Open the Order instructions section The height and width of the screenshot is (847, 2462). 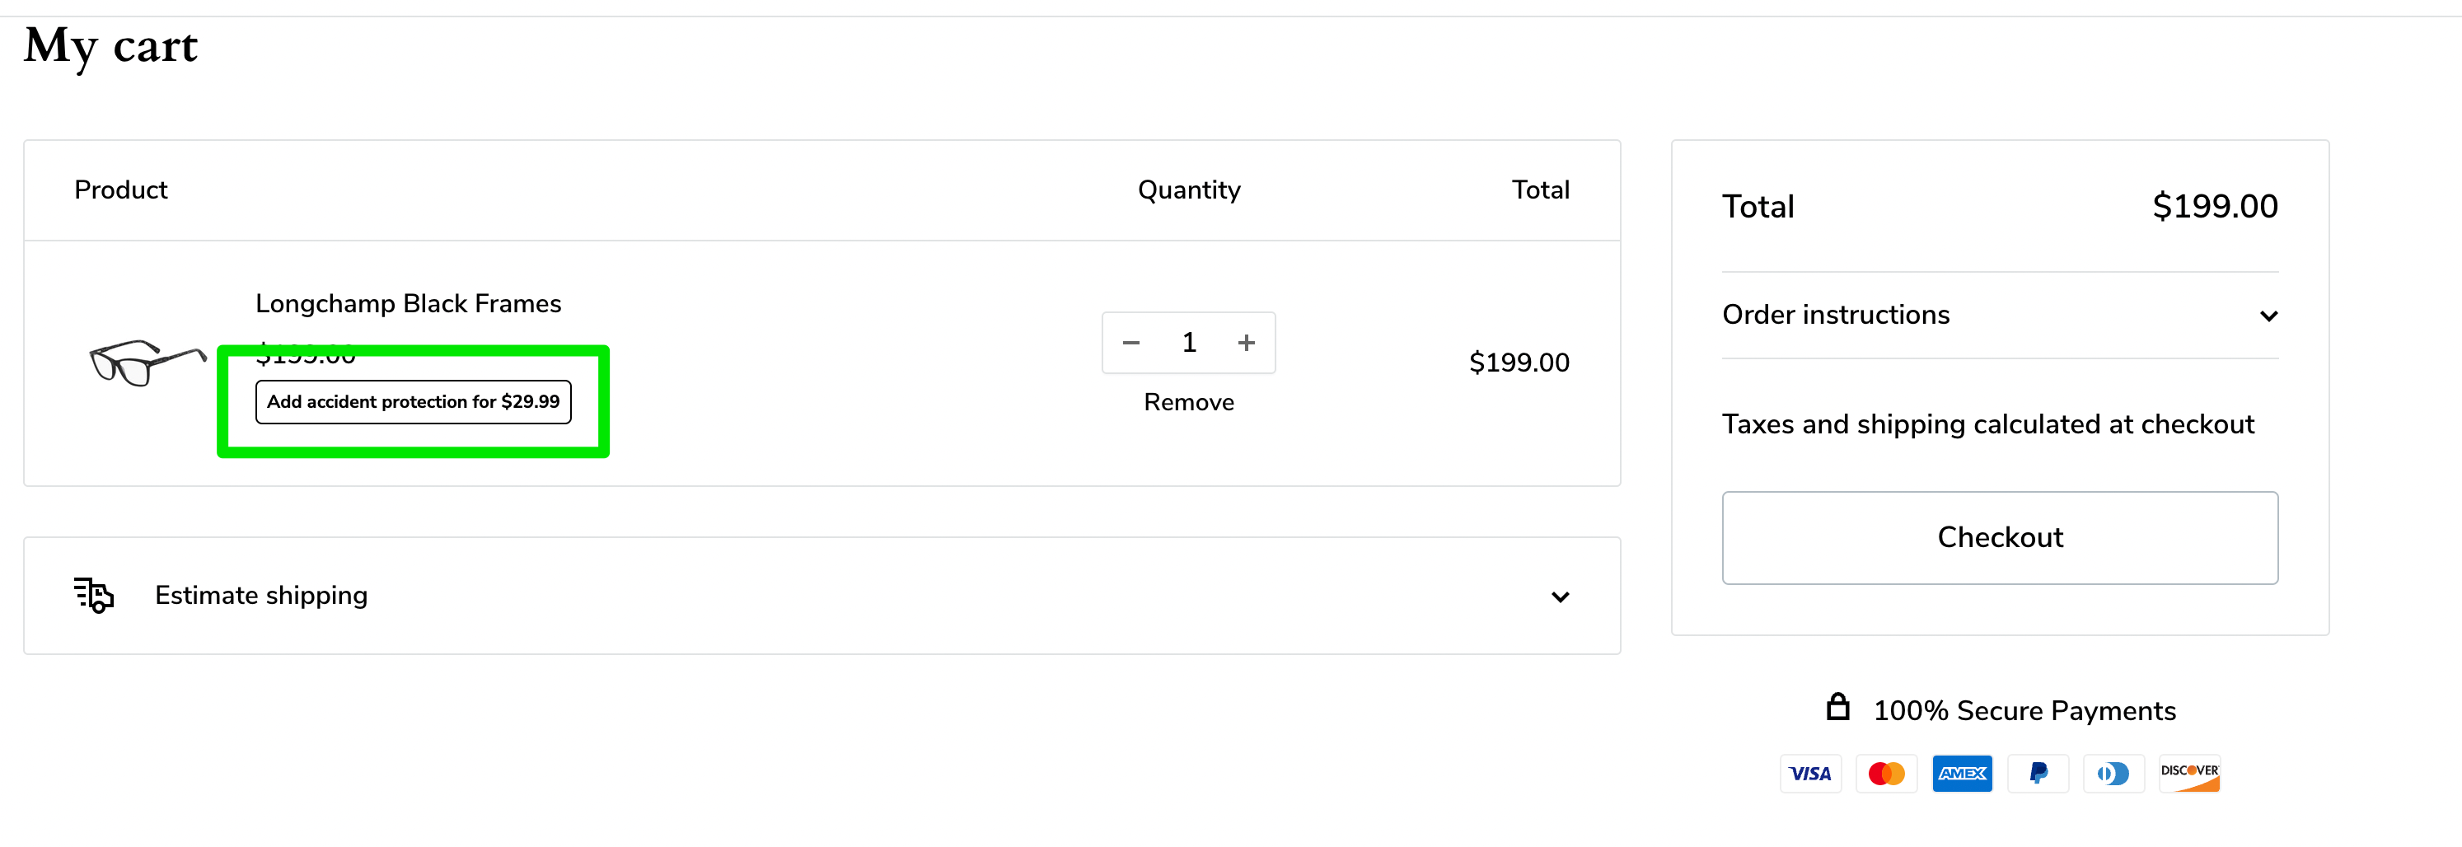click(1835, 316)
